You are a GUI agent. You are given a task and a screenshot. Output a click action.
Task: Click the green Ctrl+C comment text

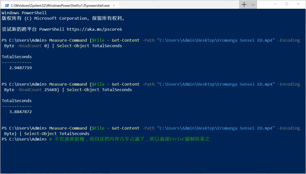coord(129,139)
